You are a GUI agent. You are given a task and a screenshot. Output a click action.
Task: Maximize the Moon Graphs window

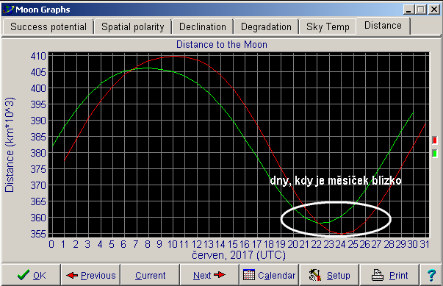click(x=421, y=10)
